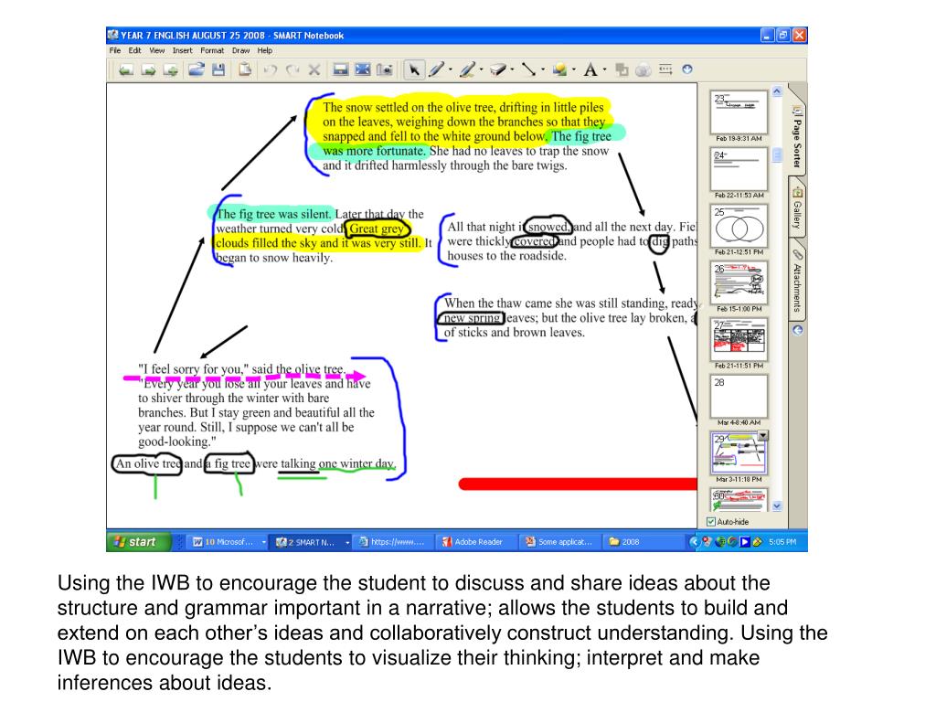Expand hidden system tray icons arrow
The image size is (936, 702).
point(694,542)
